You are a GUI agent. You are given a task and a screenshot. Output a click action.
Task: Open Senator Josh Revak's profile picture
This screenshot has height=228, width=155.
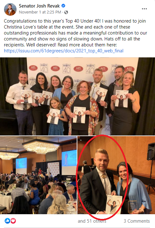(x=10, y=9)
